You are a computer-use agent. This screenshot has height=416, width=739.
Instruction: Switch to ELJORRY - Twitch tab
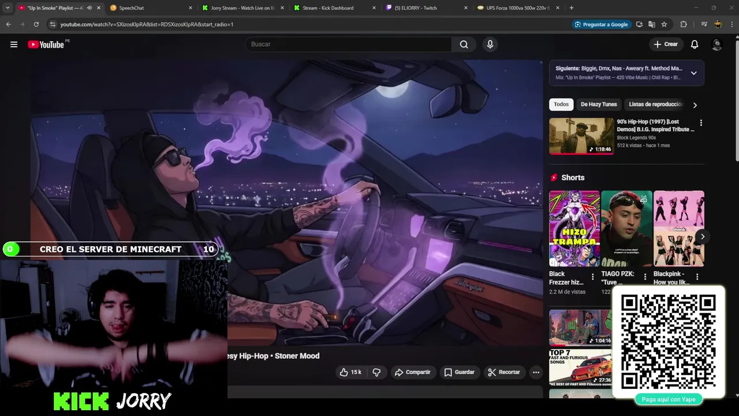point(426,8)
